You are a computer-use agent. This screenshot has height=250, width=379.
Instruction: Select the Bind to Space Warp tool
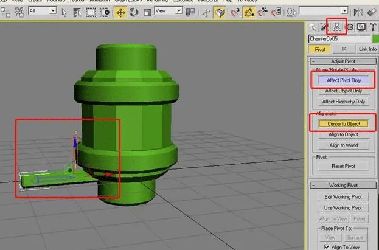tap(19, 12)
